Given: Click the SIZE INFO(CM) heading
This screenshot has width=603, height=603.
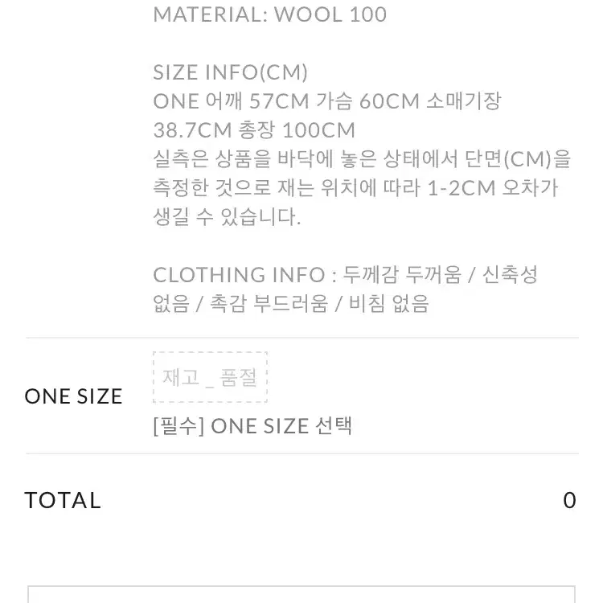Looking at the screenshot, I should (231, 72).
